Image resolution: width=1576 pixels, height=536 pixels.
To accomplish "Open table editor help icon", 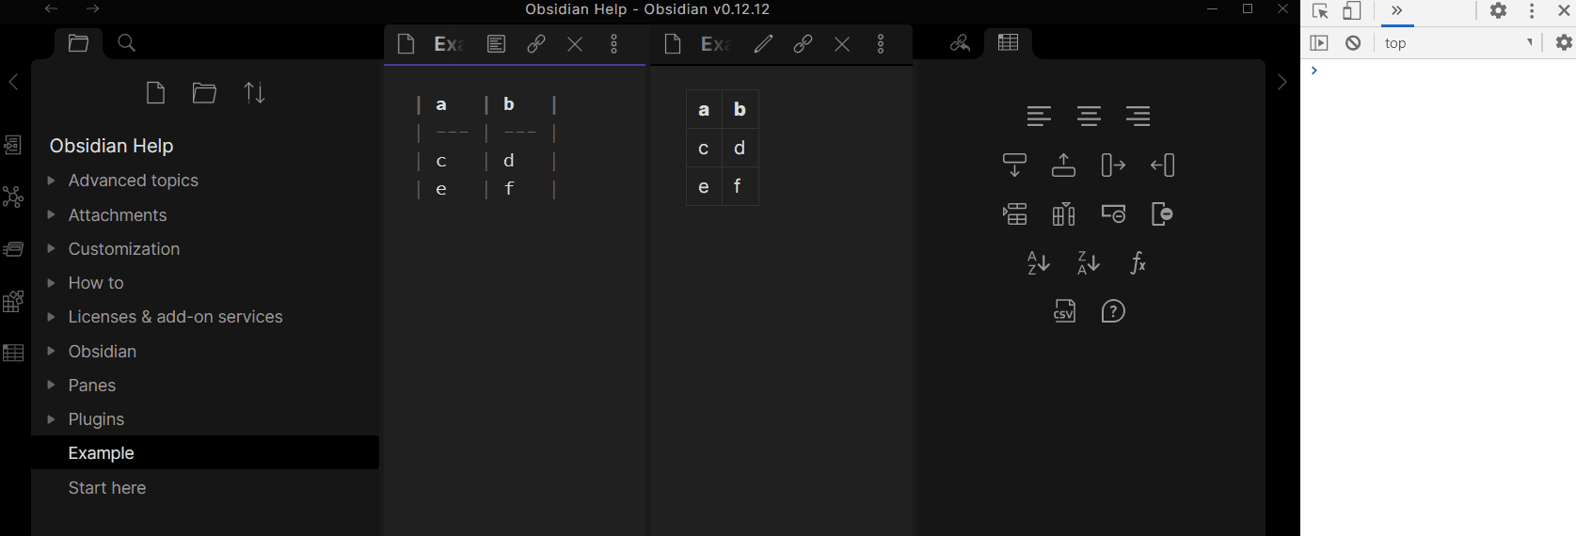I will (x=1113, y=311).
